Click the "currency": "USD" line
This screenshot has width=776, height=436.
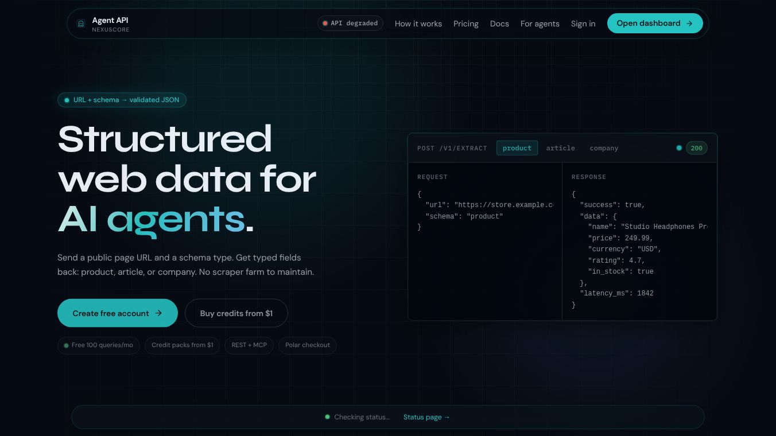click(625, 250)
